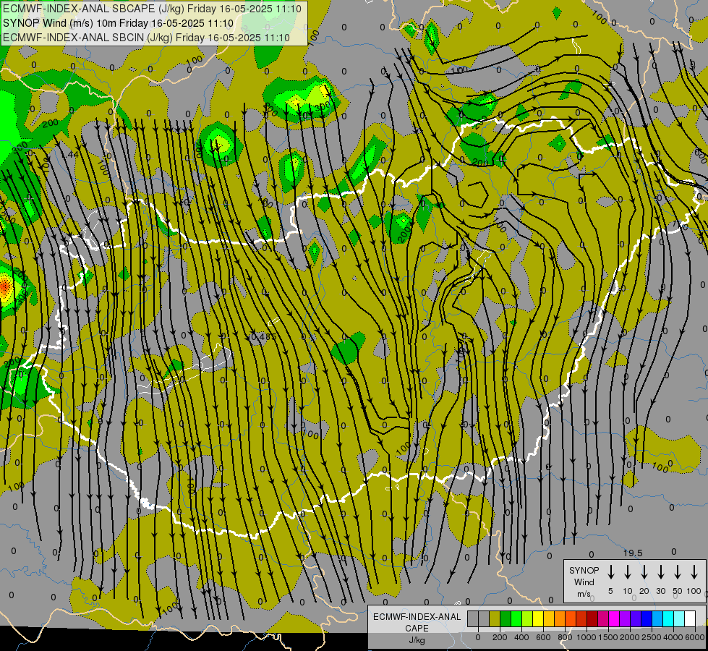The width and height of the screenshot is (708, 651).
Task: Click the 800 colorbar tick label
Action: (x=565, y=637)
